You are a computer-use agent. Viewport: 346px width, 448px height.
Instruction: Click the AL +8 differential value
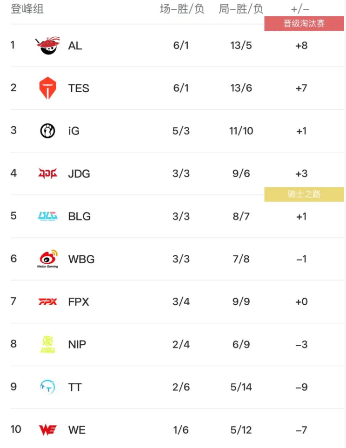301,46
